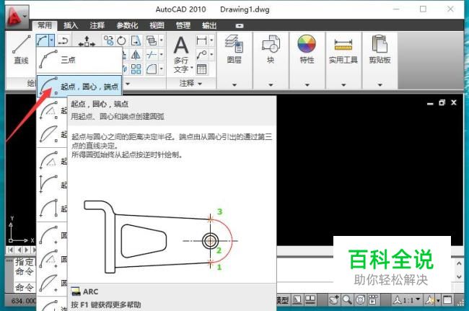Viewport: 469px width, 311px height.
Task: Select the Rotate tool icon
Action: click(121, 40)
